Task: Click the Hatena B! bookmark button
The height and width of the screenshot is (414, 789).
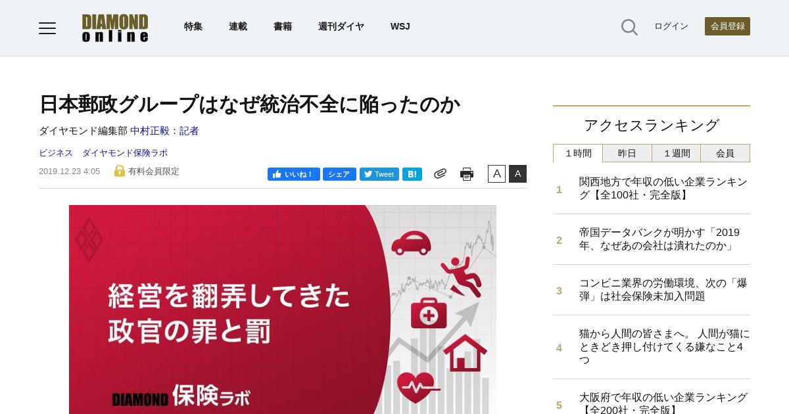Action: (x=412, y=174)
